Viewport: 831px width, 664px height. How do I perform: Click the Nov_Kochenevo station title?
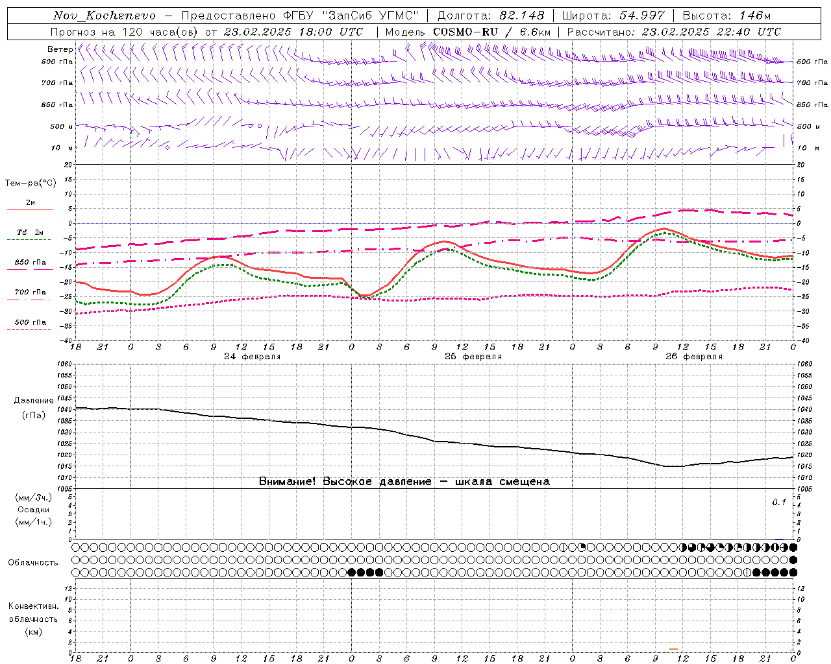pyautogui.click(x=105, y=16)
